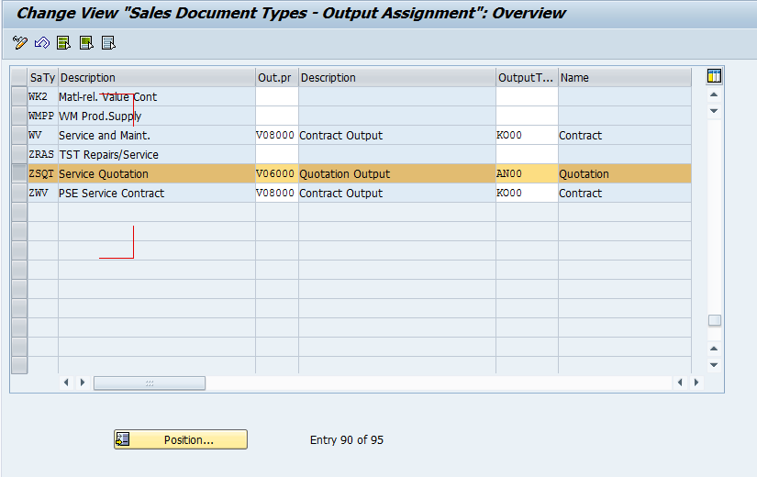Image resolution: width=757 pixels, height=477 pixels.
Task: Click the left horizontal scroll-left arrow
Action: tap(66, 383)
